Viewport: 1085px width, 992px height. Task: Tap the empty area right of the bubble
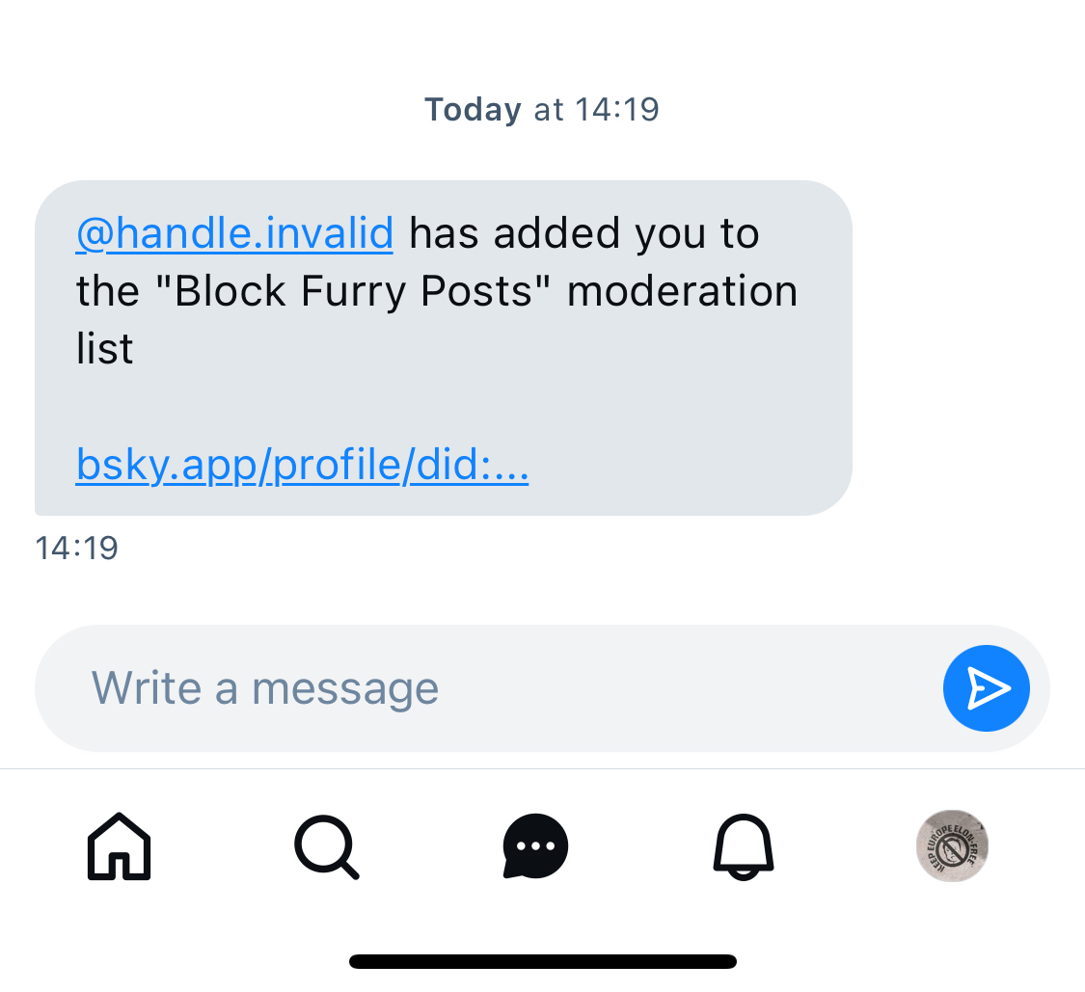point(964,347)
